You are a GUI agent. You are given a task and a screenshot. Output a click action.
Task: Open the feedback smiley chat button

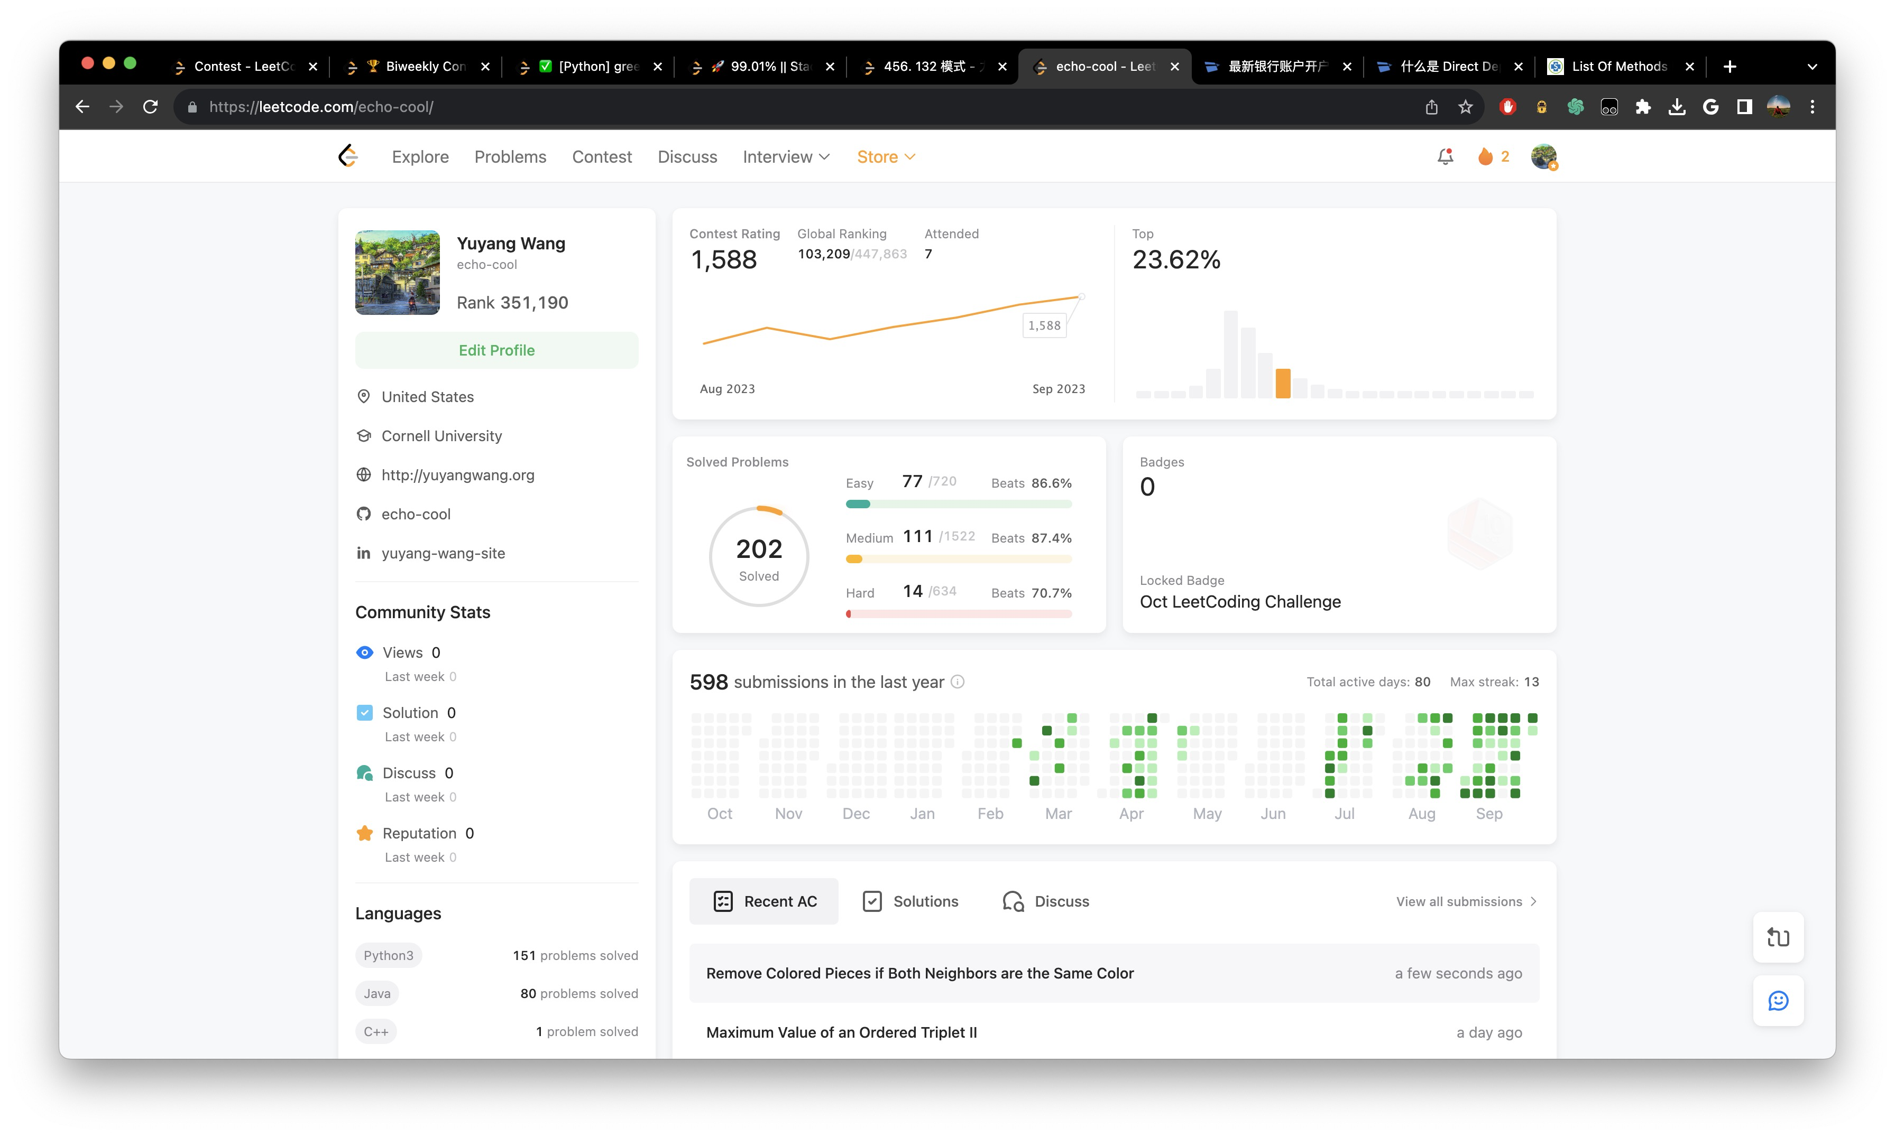(x=1778, y=1001)
